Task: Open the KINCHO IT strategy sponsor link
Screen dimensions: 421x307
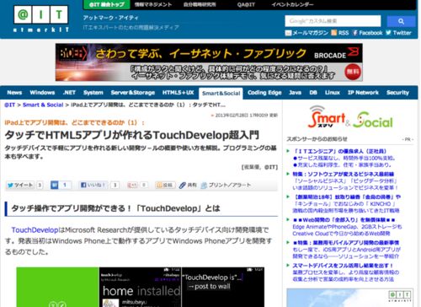Action: pyautogui.click(x=347, y=197)
